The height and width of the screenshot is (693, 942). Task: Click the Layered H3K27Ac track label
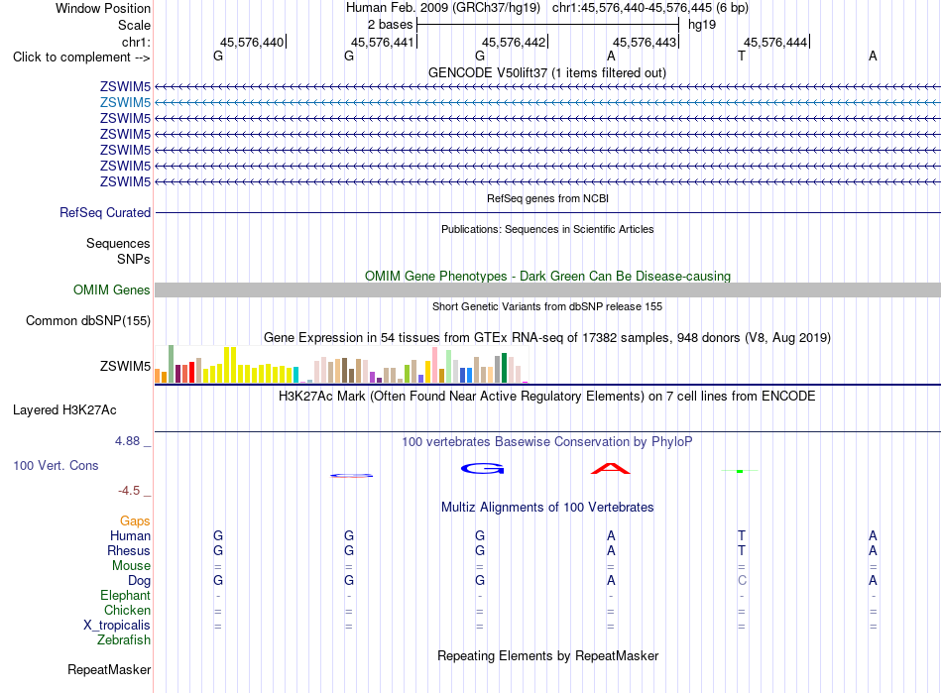pyautogui.click(x=64, y=410)
